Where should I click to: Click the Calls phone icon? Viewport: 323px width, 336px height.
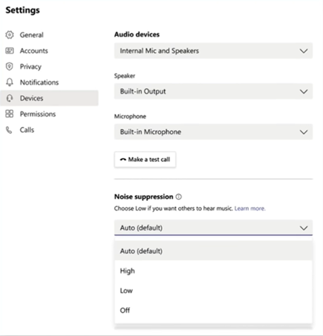pyautogui.click(x=9, y=130)
